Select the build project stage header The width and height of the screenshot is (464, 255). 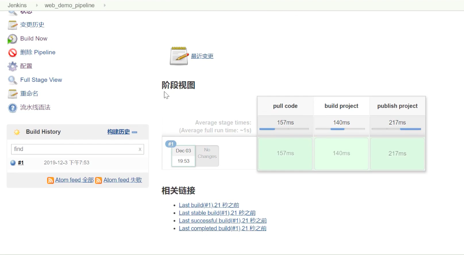[341, 106]
